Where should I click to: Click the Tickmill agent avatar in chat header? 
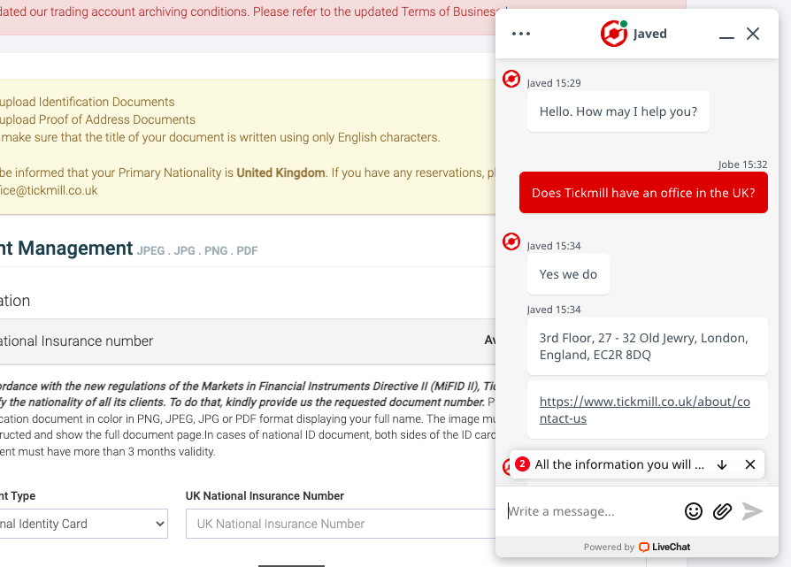[613, 34]
